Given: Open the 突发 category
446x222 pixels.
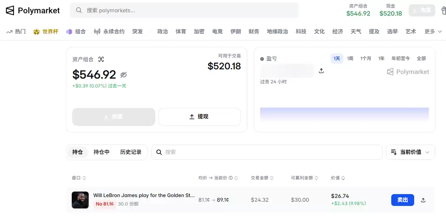Looking at the screenshot, I should point(137,31).
